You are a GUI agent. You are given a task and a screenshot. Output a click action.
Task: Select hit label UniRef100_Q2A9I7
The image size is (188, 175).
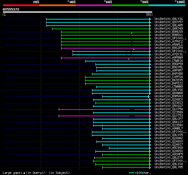click(x=169, y=145)
